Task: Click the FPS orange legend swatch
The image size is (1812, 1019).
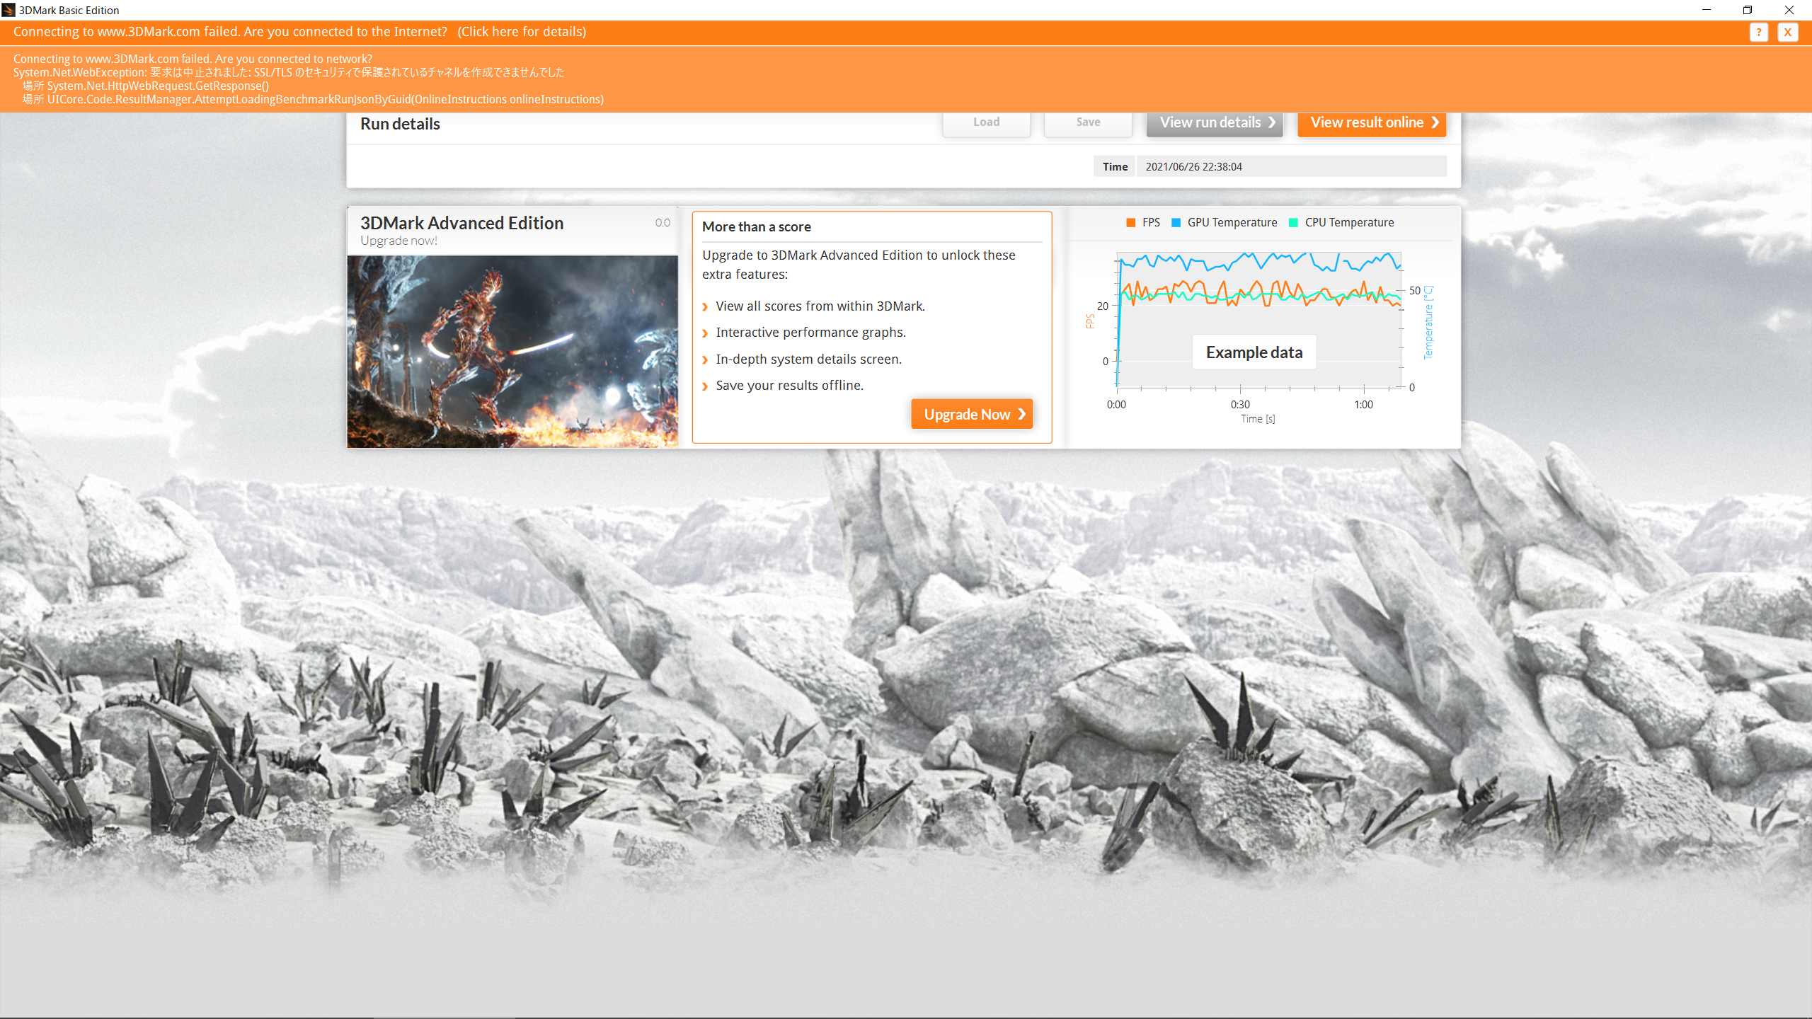Action: click(x=1130, y=222)
